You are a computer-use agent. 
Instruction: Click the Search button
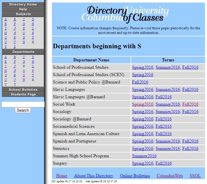[23, 110]
